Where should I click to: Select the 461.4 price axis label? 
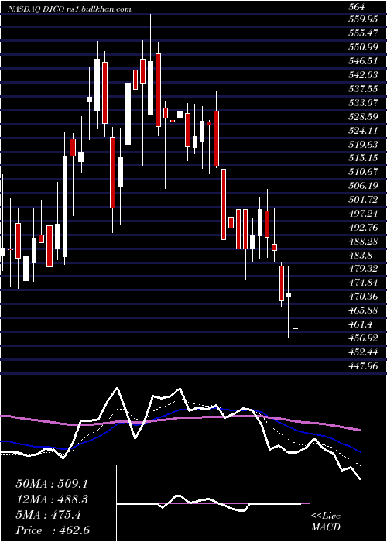coord(361,324)
